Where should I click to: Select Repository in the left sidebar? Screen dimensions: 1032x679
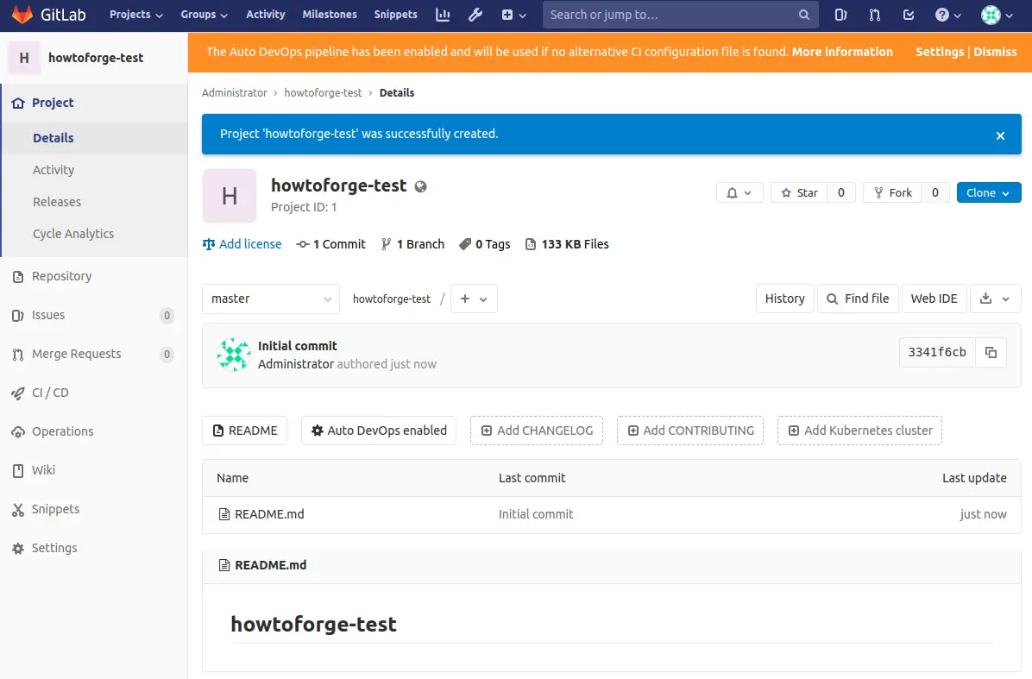pos(61,276)
